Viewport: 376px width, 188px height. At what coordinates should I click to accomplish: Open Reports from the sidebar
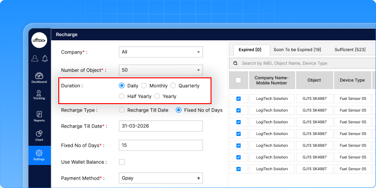click(x=39, y=116)
